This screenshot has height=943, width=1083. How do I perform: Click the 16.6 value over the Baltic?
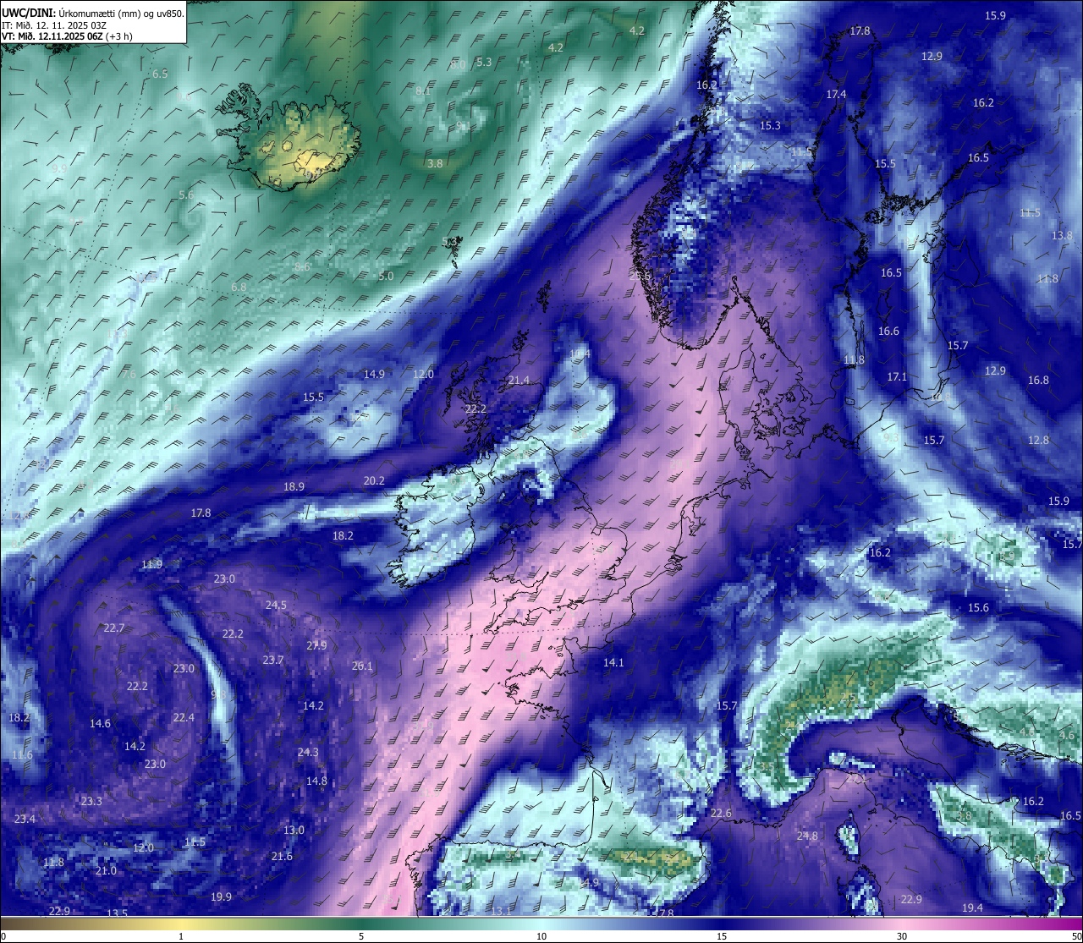[888, 331]
